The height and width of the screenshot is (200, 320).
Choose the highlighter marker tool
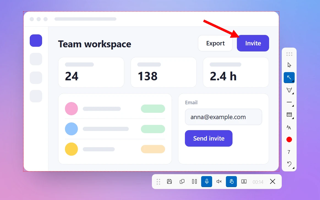[x=289, y=90]
